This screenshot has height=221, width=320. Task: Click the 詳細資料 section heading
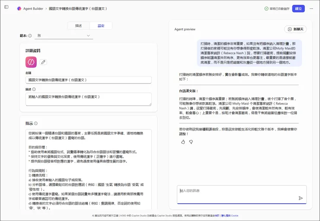tap(33, 51)
